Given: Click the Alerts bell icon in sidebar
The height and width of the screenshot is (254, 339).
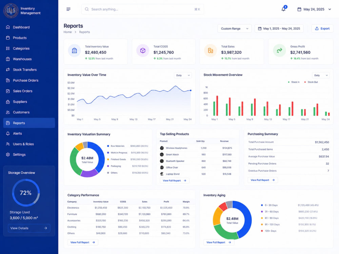Looking at the screenshot, I should [x=8, y=133].
